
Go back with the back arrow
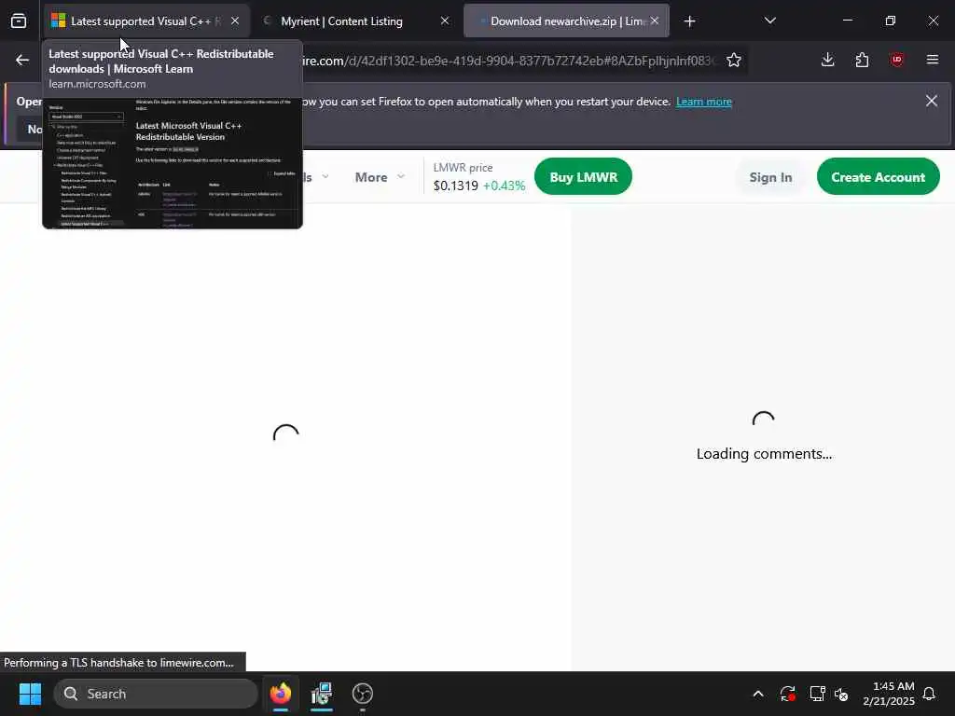point(22,61)
